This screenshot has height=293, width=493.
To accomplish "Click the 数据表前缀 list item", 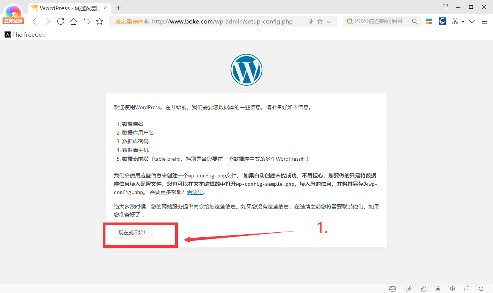I will point(215,159).
